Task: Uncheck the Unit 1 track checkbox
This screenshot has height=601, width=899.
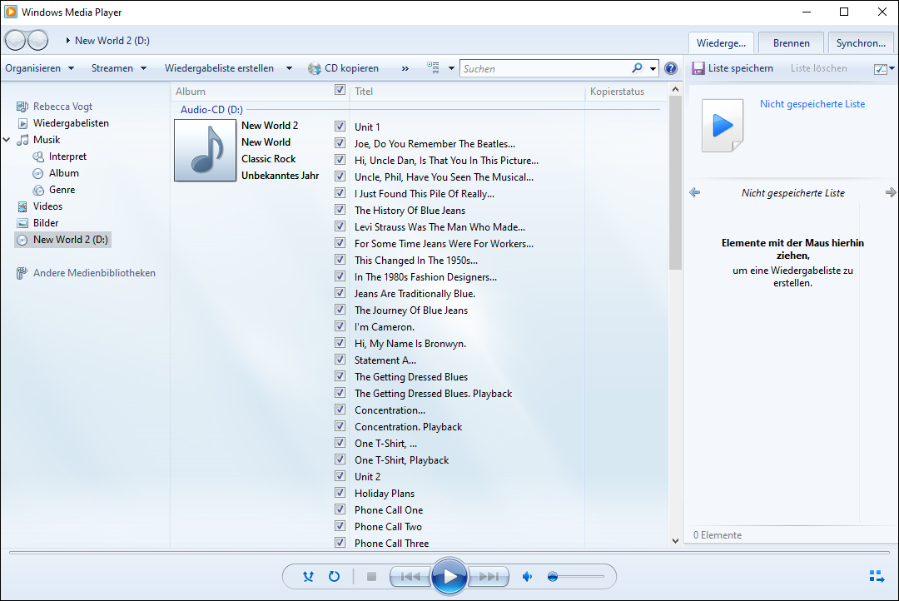Action: [x=340, y=127]
